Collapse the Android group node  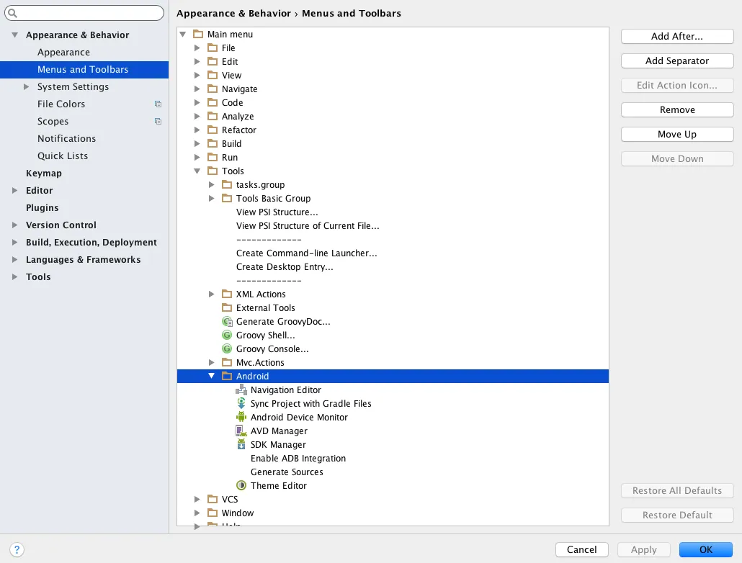click(x=212, y=376)
